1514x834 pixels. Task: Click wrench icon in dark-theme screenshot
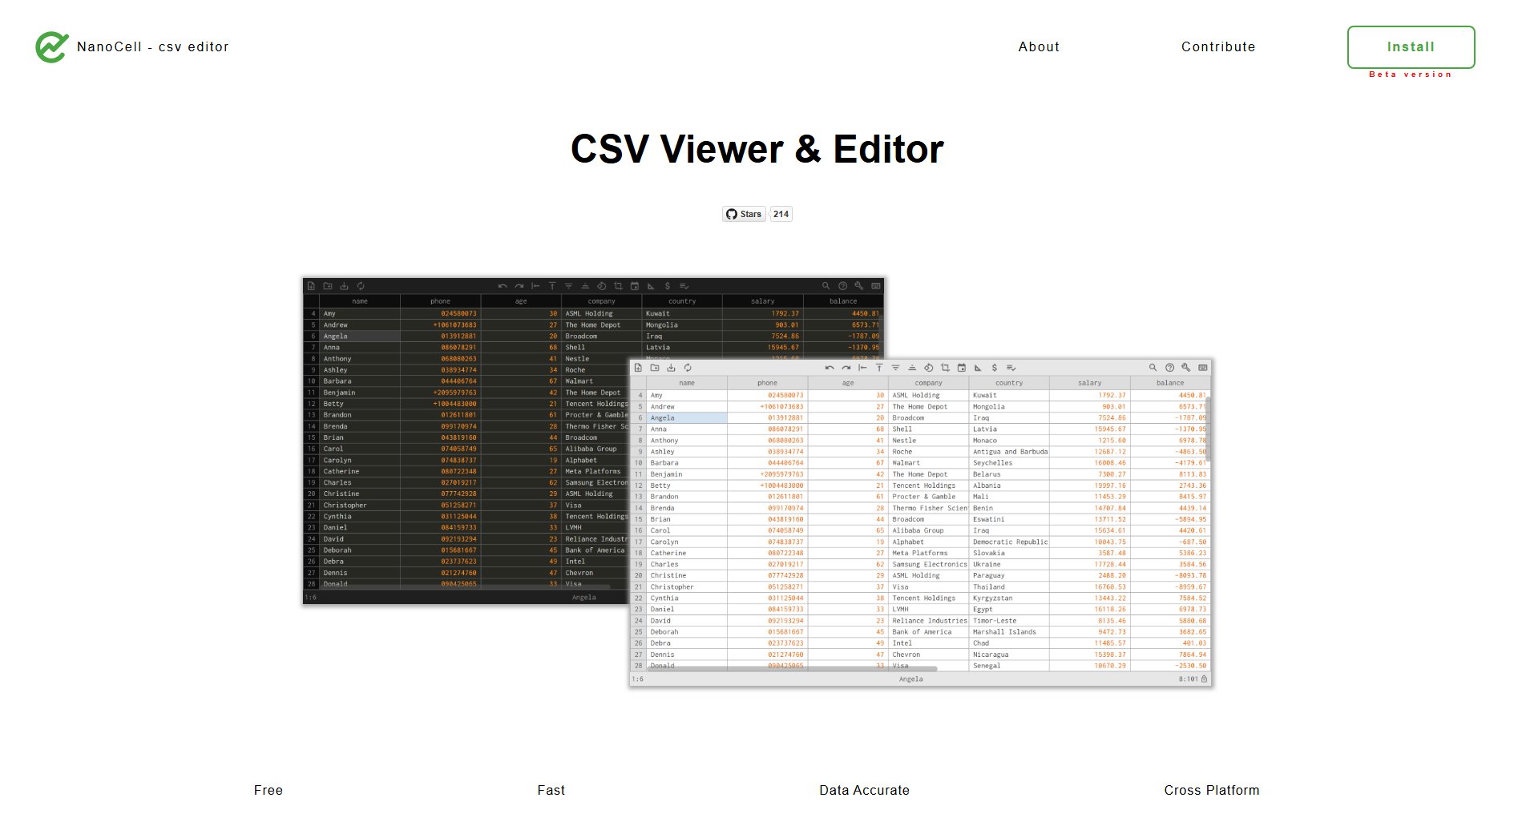859,286
